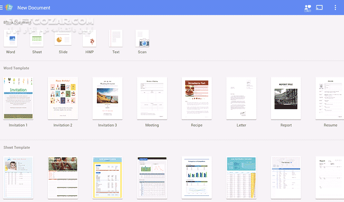This screenshot has width=344, height=202.
Task: Click the New Document title
Action: pyautogui.click(x=34, y=8)
